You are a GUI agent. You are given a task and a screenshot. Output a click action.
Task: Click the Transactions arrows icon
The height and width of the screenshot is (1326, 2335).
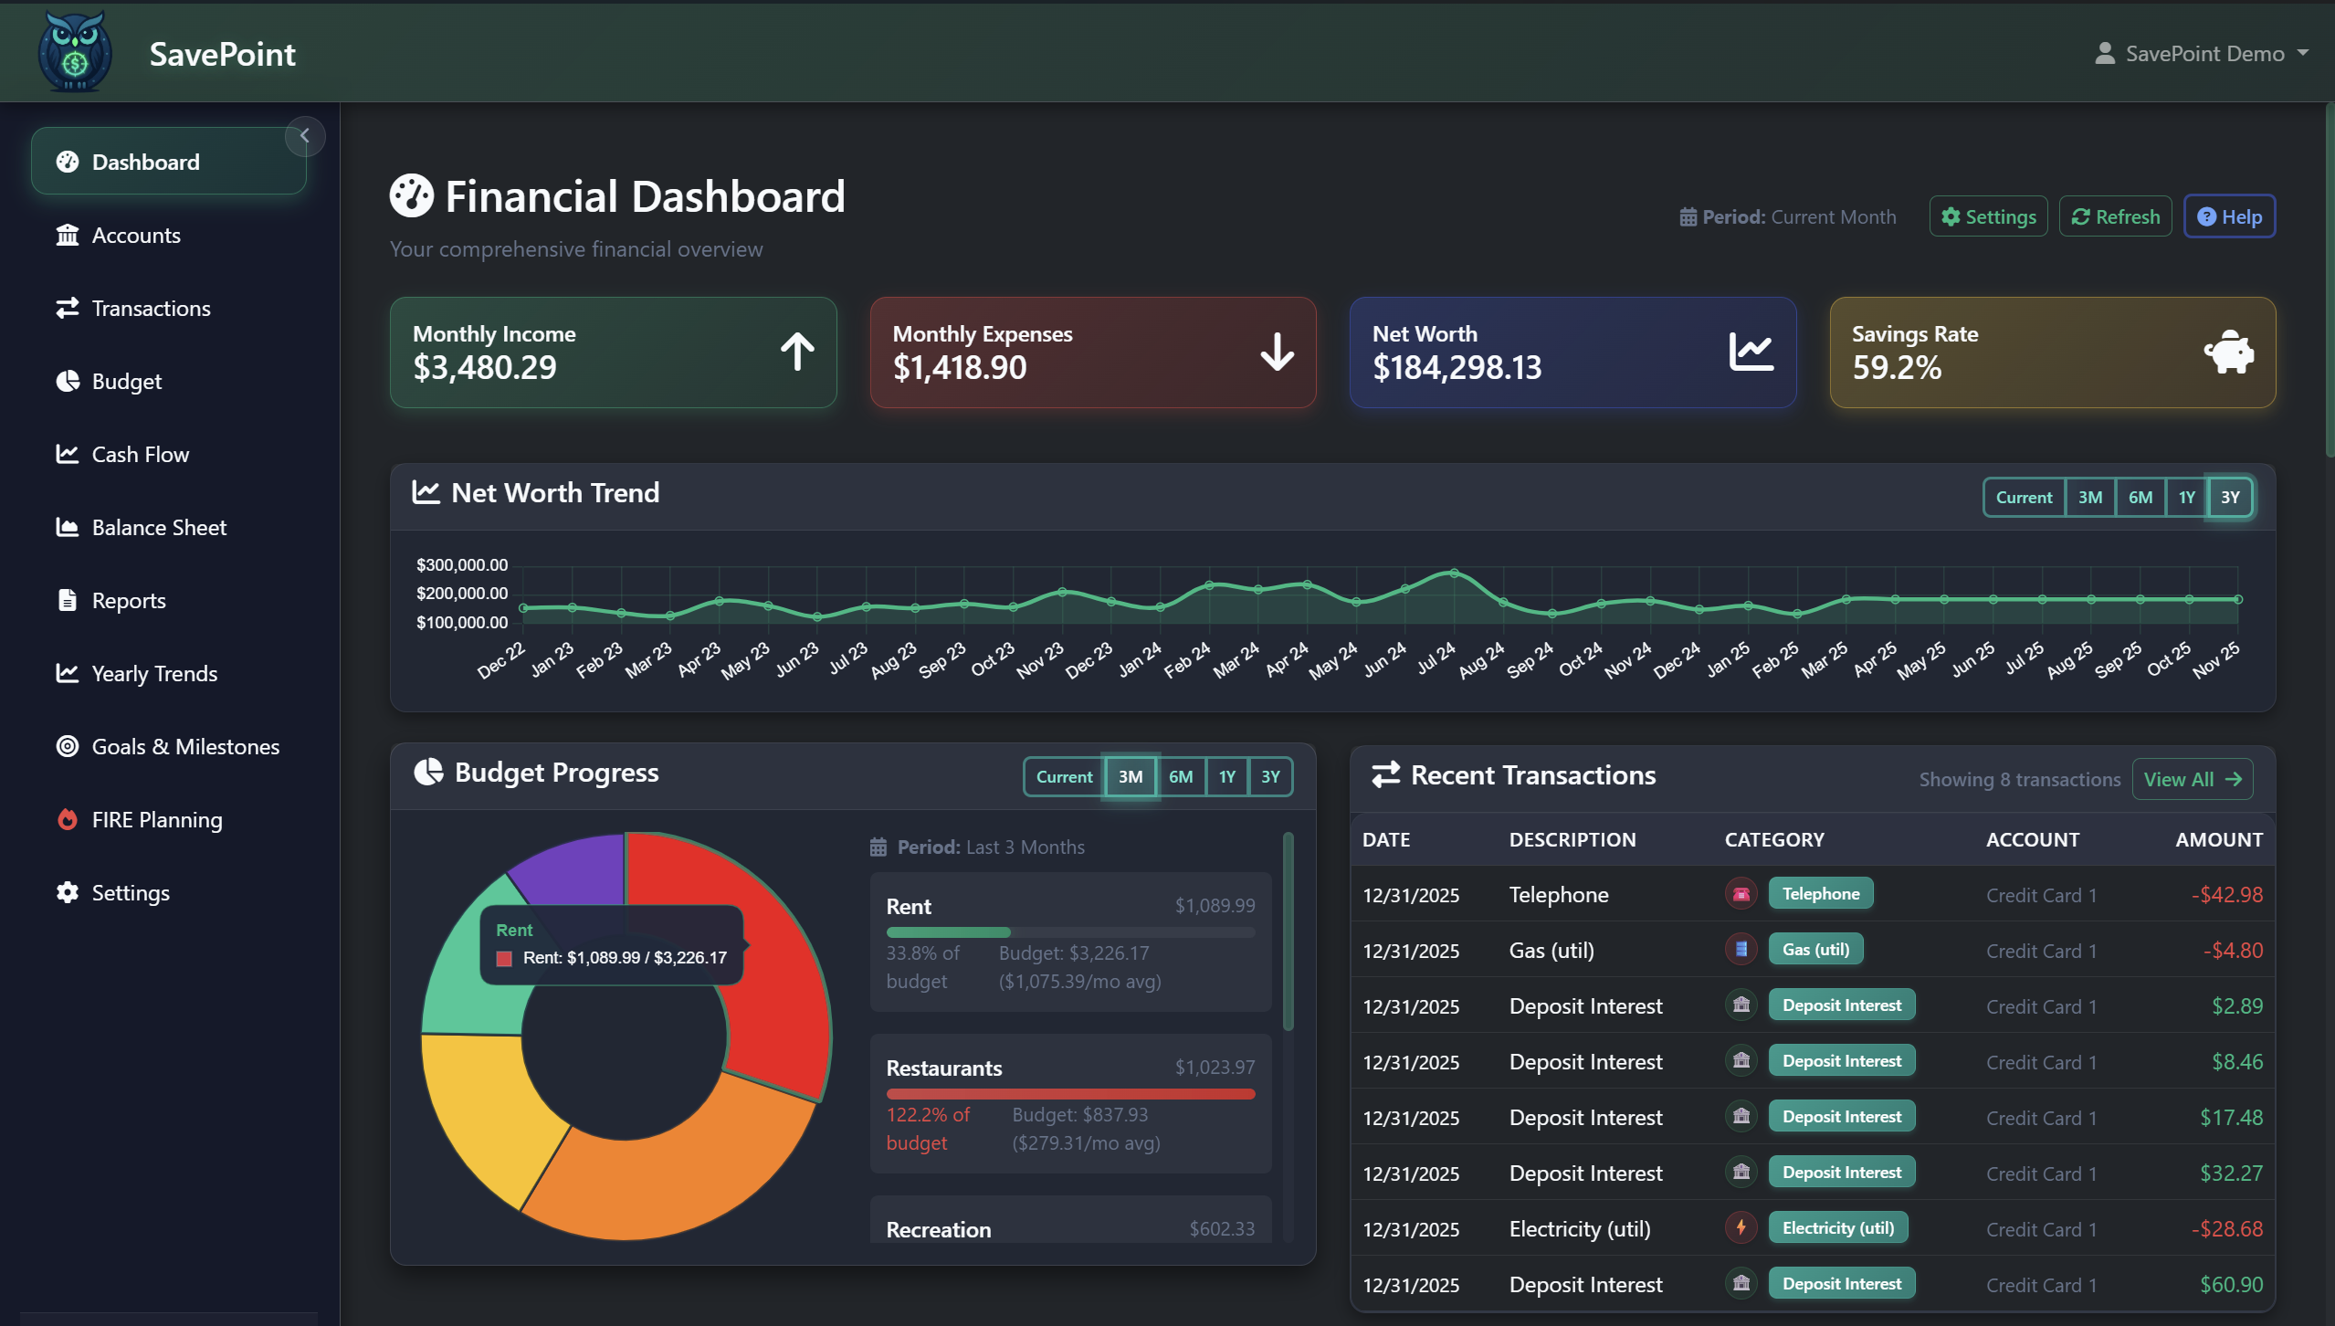pos(67,308)
